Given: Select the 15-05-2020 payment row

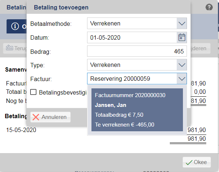Looking at the screenshot, I should point(21,130).
